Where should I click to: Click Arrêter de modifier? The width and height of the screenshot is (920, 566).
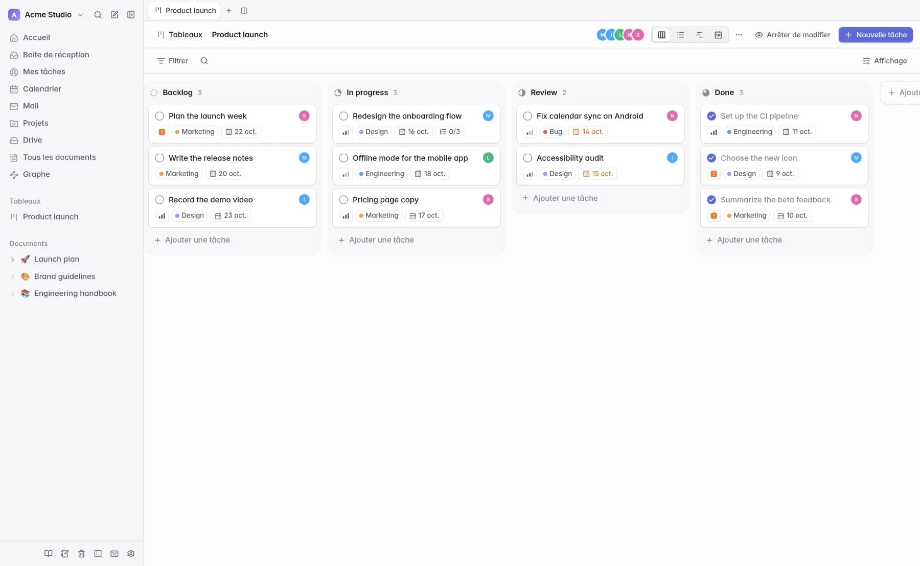[793, 35]
